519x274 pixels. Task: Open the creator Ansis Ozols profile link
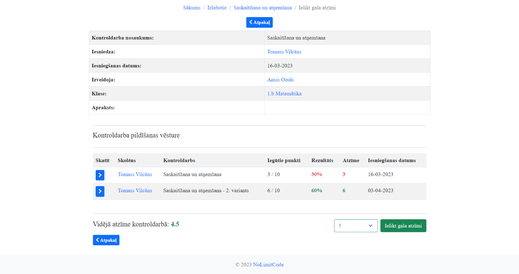(x=280, y=80)
